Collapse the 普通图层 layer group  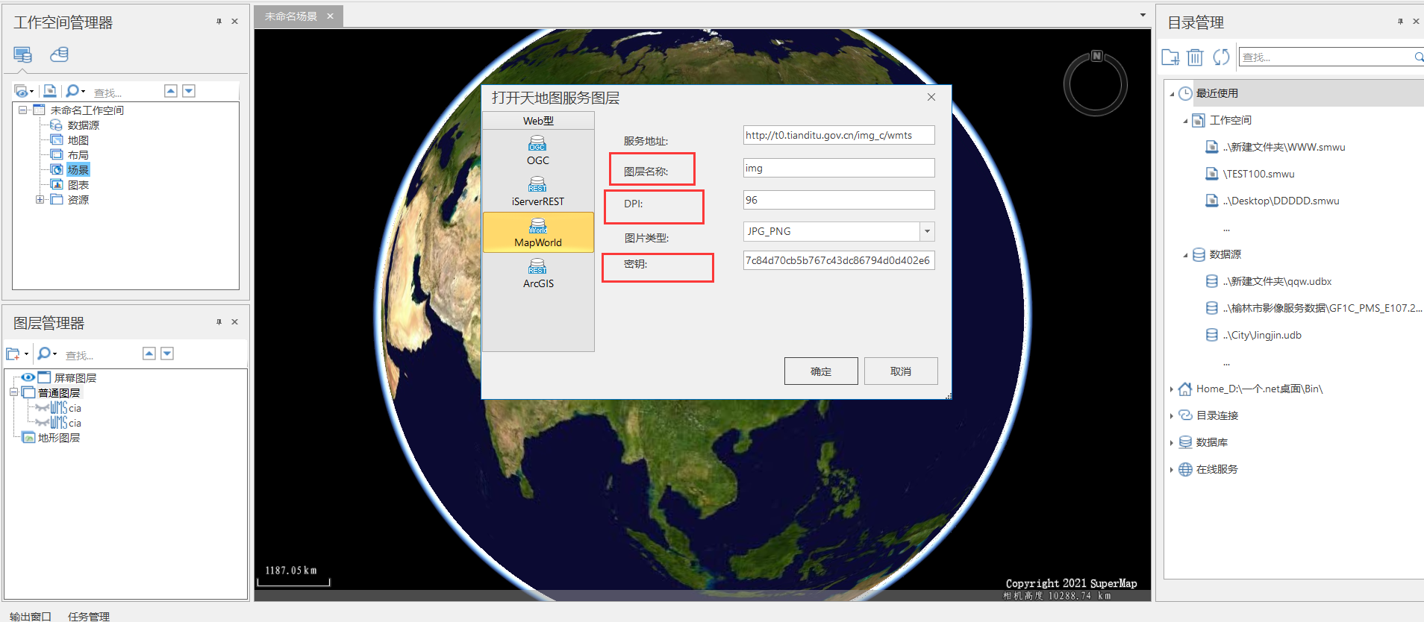13,392
